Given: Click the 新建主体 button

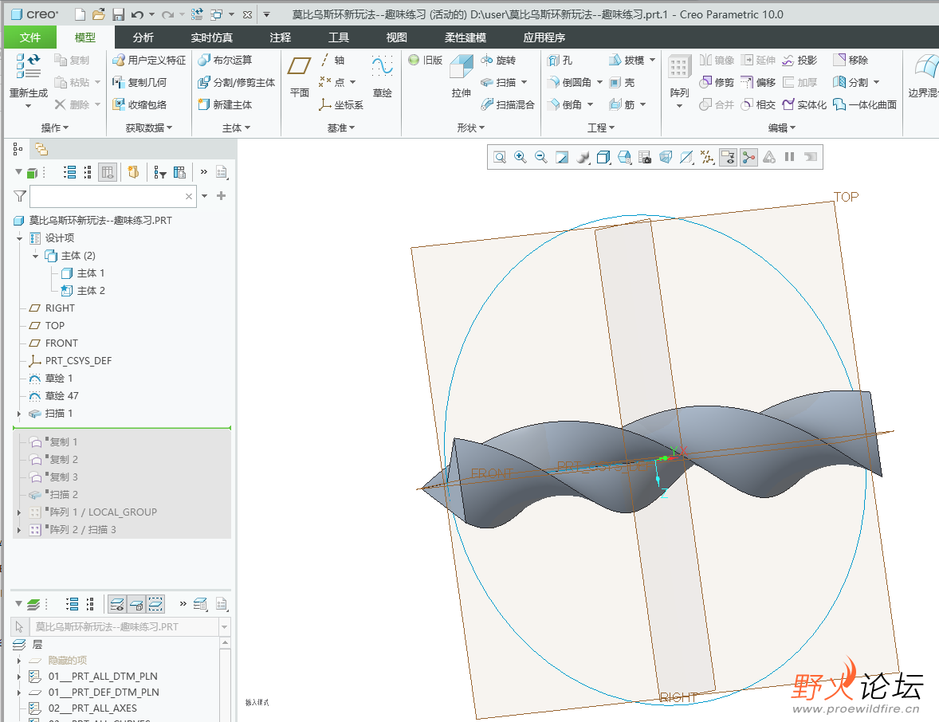Looking at the screenshot, I should pyautogui.click(x=225, y=104).
